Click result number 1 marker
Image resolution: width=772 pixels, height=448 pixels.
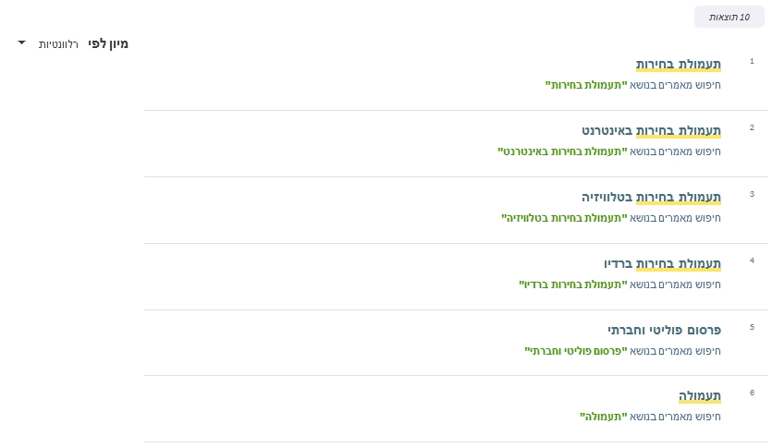pyautogui.click(x=752, y=61)
